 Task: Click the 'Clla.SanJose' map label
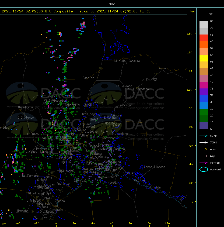coord(122,86)
